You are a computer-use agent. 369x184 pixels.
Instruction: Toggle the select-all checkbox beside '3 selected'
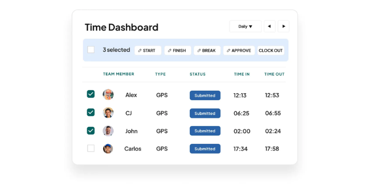tap(91, 50)
